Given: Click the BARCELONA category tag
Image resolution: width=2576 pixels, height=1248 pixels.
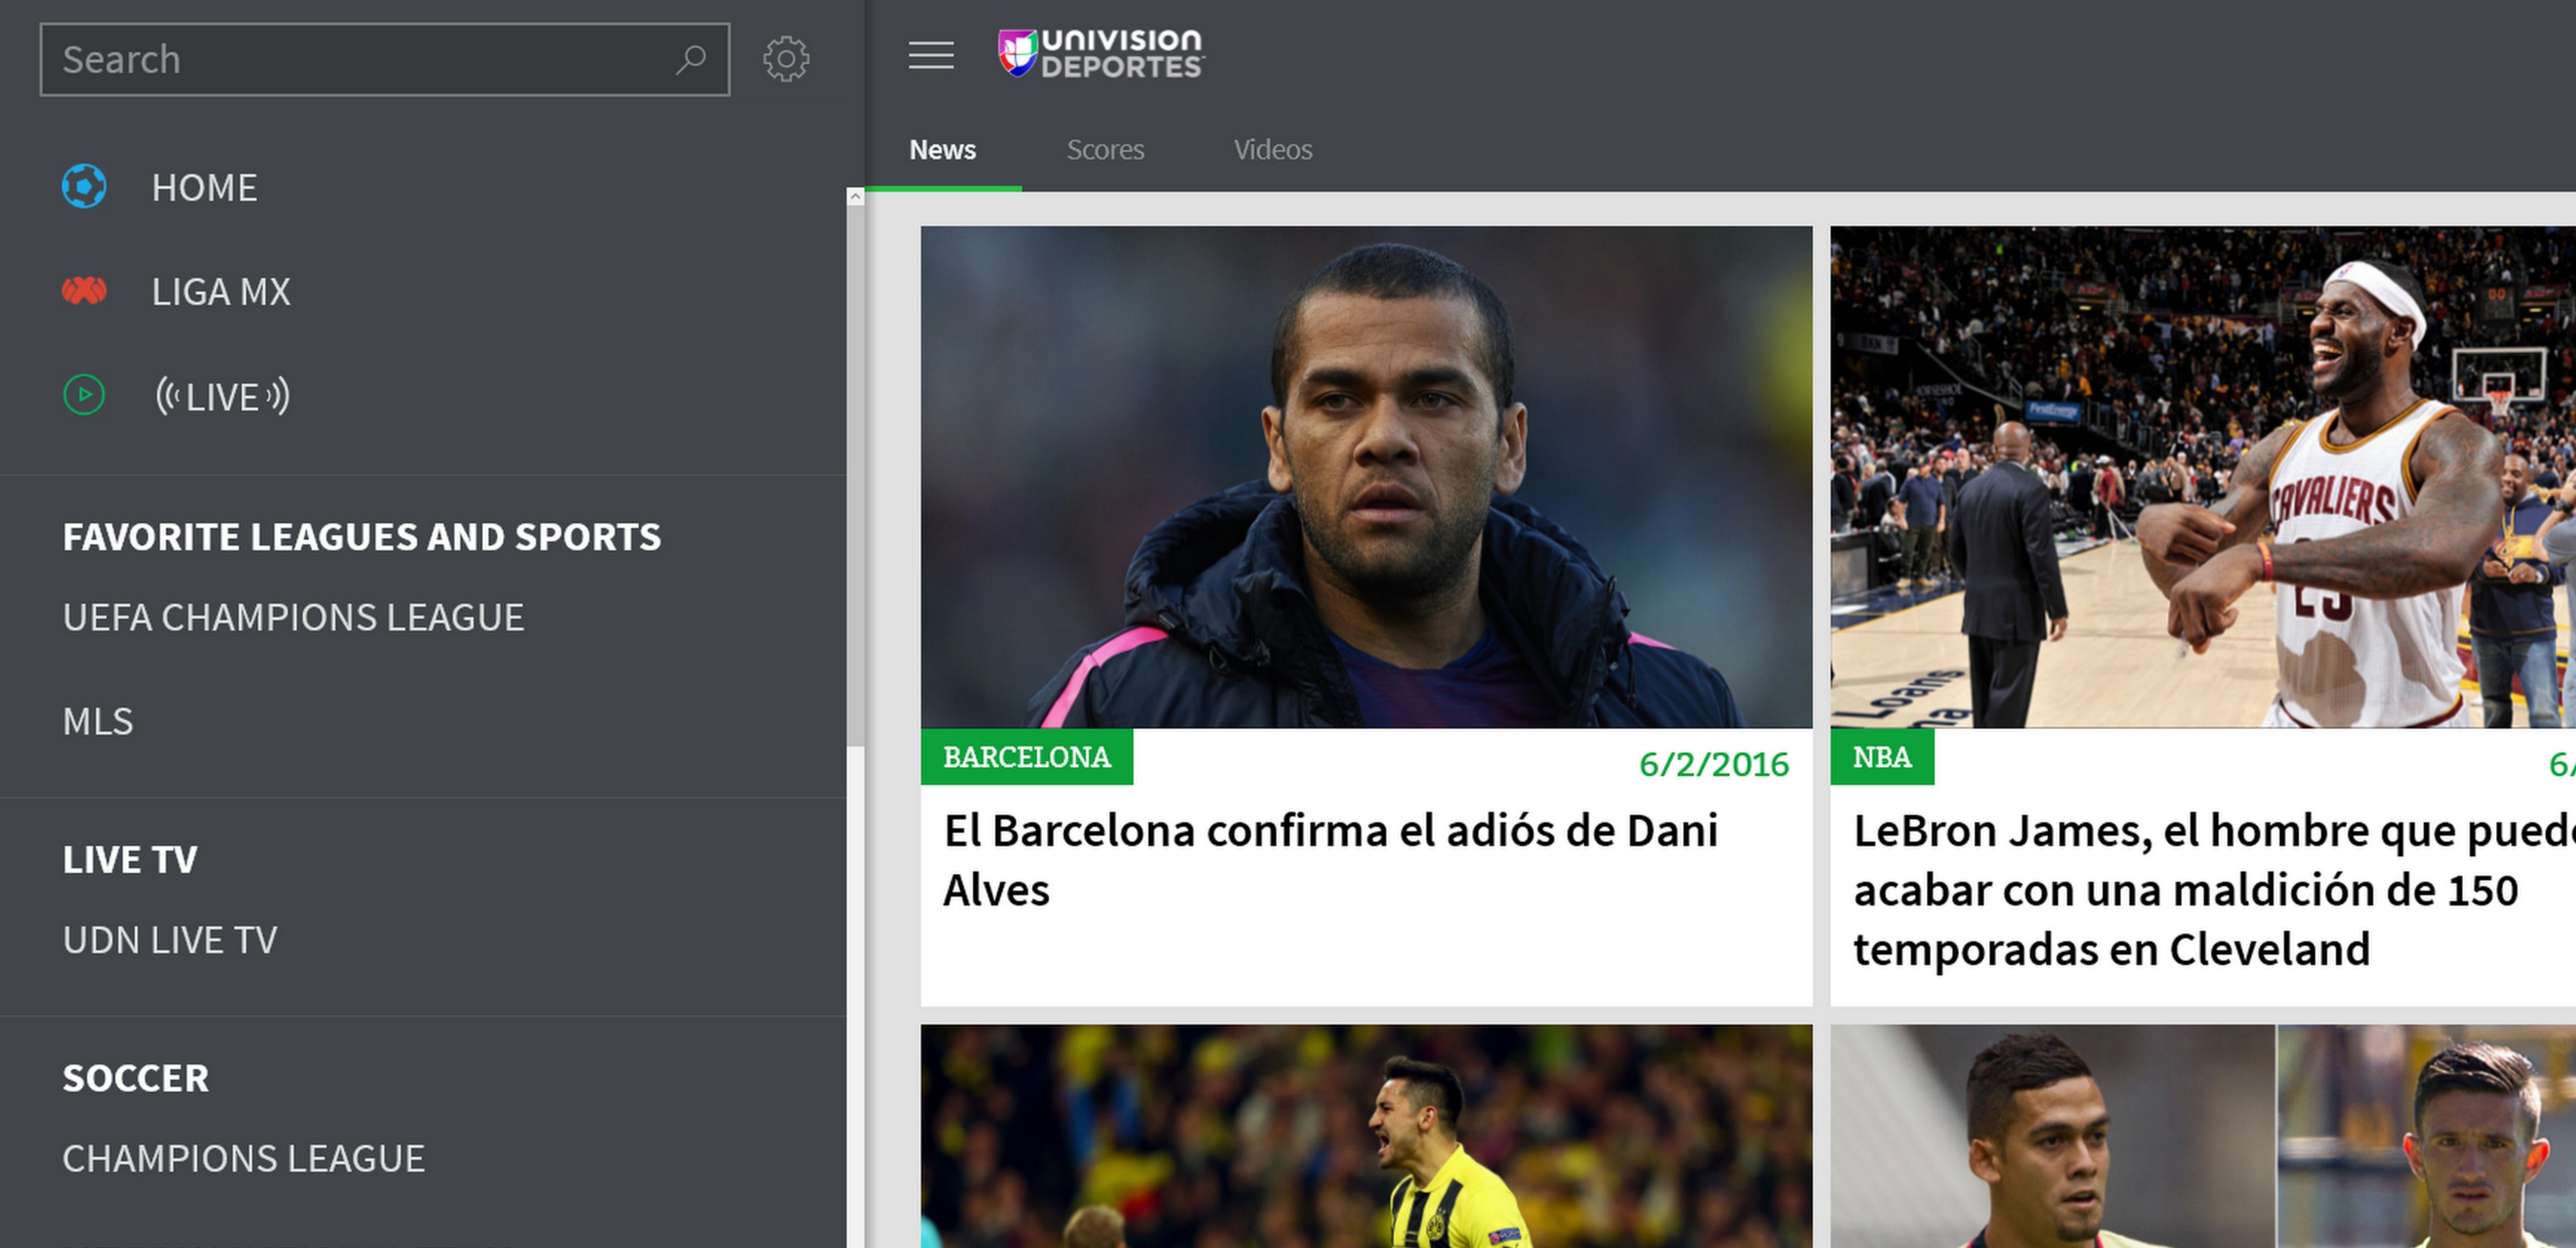Looking at the screenshot, I should coord(1027,757).
